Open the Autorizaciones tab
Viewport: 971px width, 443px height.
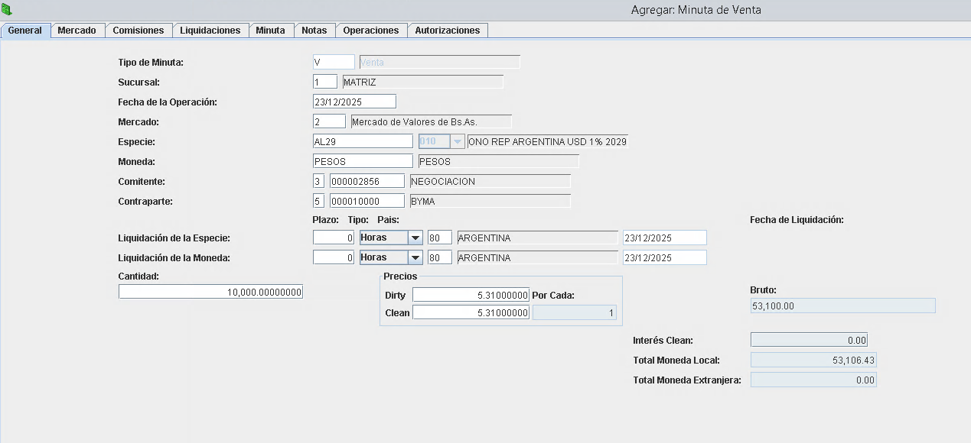point(448,31)
